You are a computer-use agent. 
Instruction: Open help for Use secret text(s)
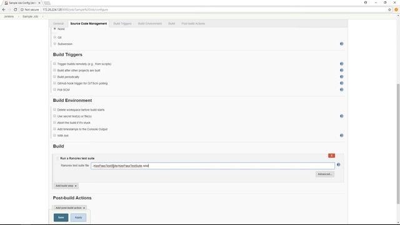[341, 116]
